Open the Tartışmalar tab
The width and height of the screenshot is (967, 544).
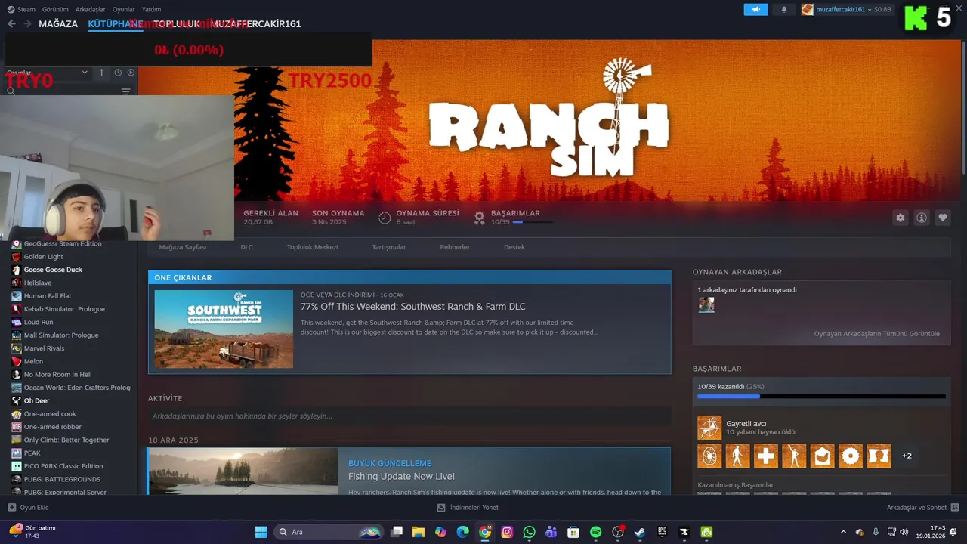click(389, 247)
